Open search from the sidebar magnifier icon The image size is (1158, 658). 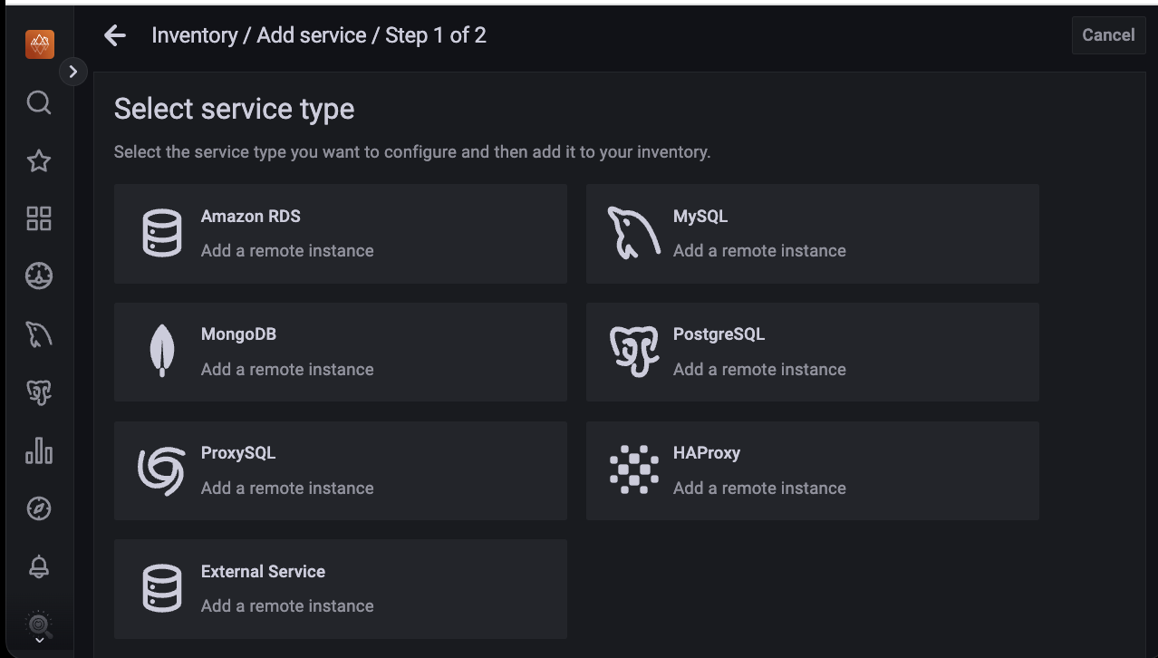39,102
